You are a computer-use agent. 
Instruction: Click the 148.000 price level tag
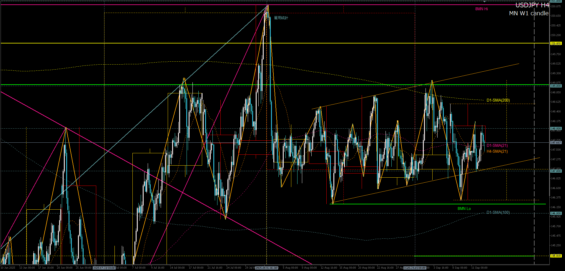point(556,129)
